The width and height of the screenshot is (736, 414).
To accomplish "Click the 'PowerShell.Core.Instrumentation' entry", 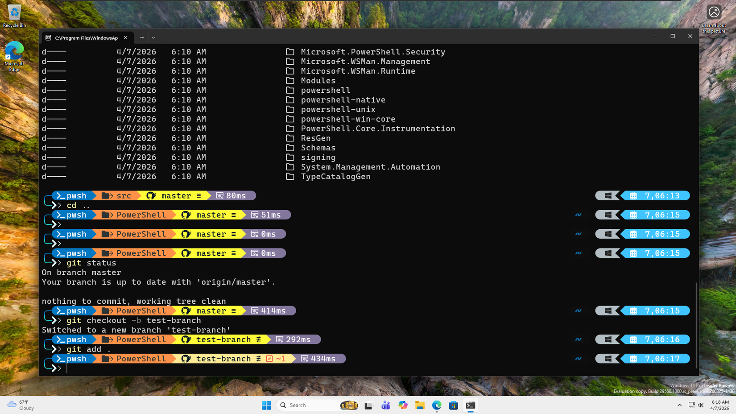I will [x=378, y=128].
